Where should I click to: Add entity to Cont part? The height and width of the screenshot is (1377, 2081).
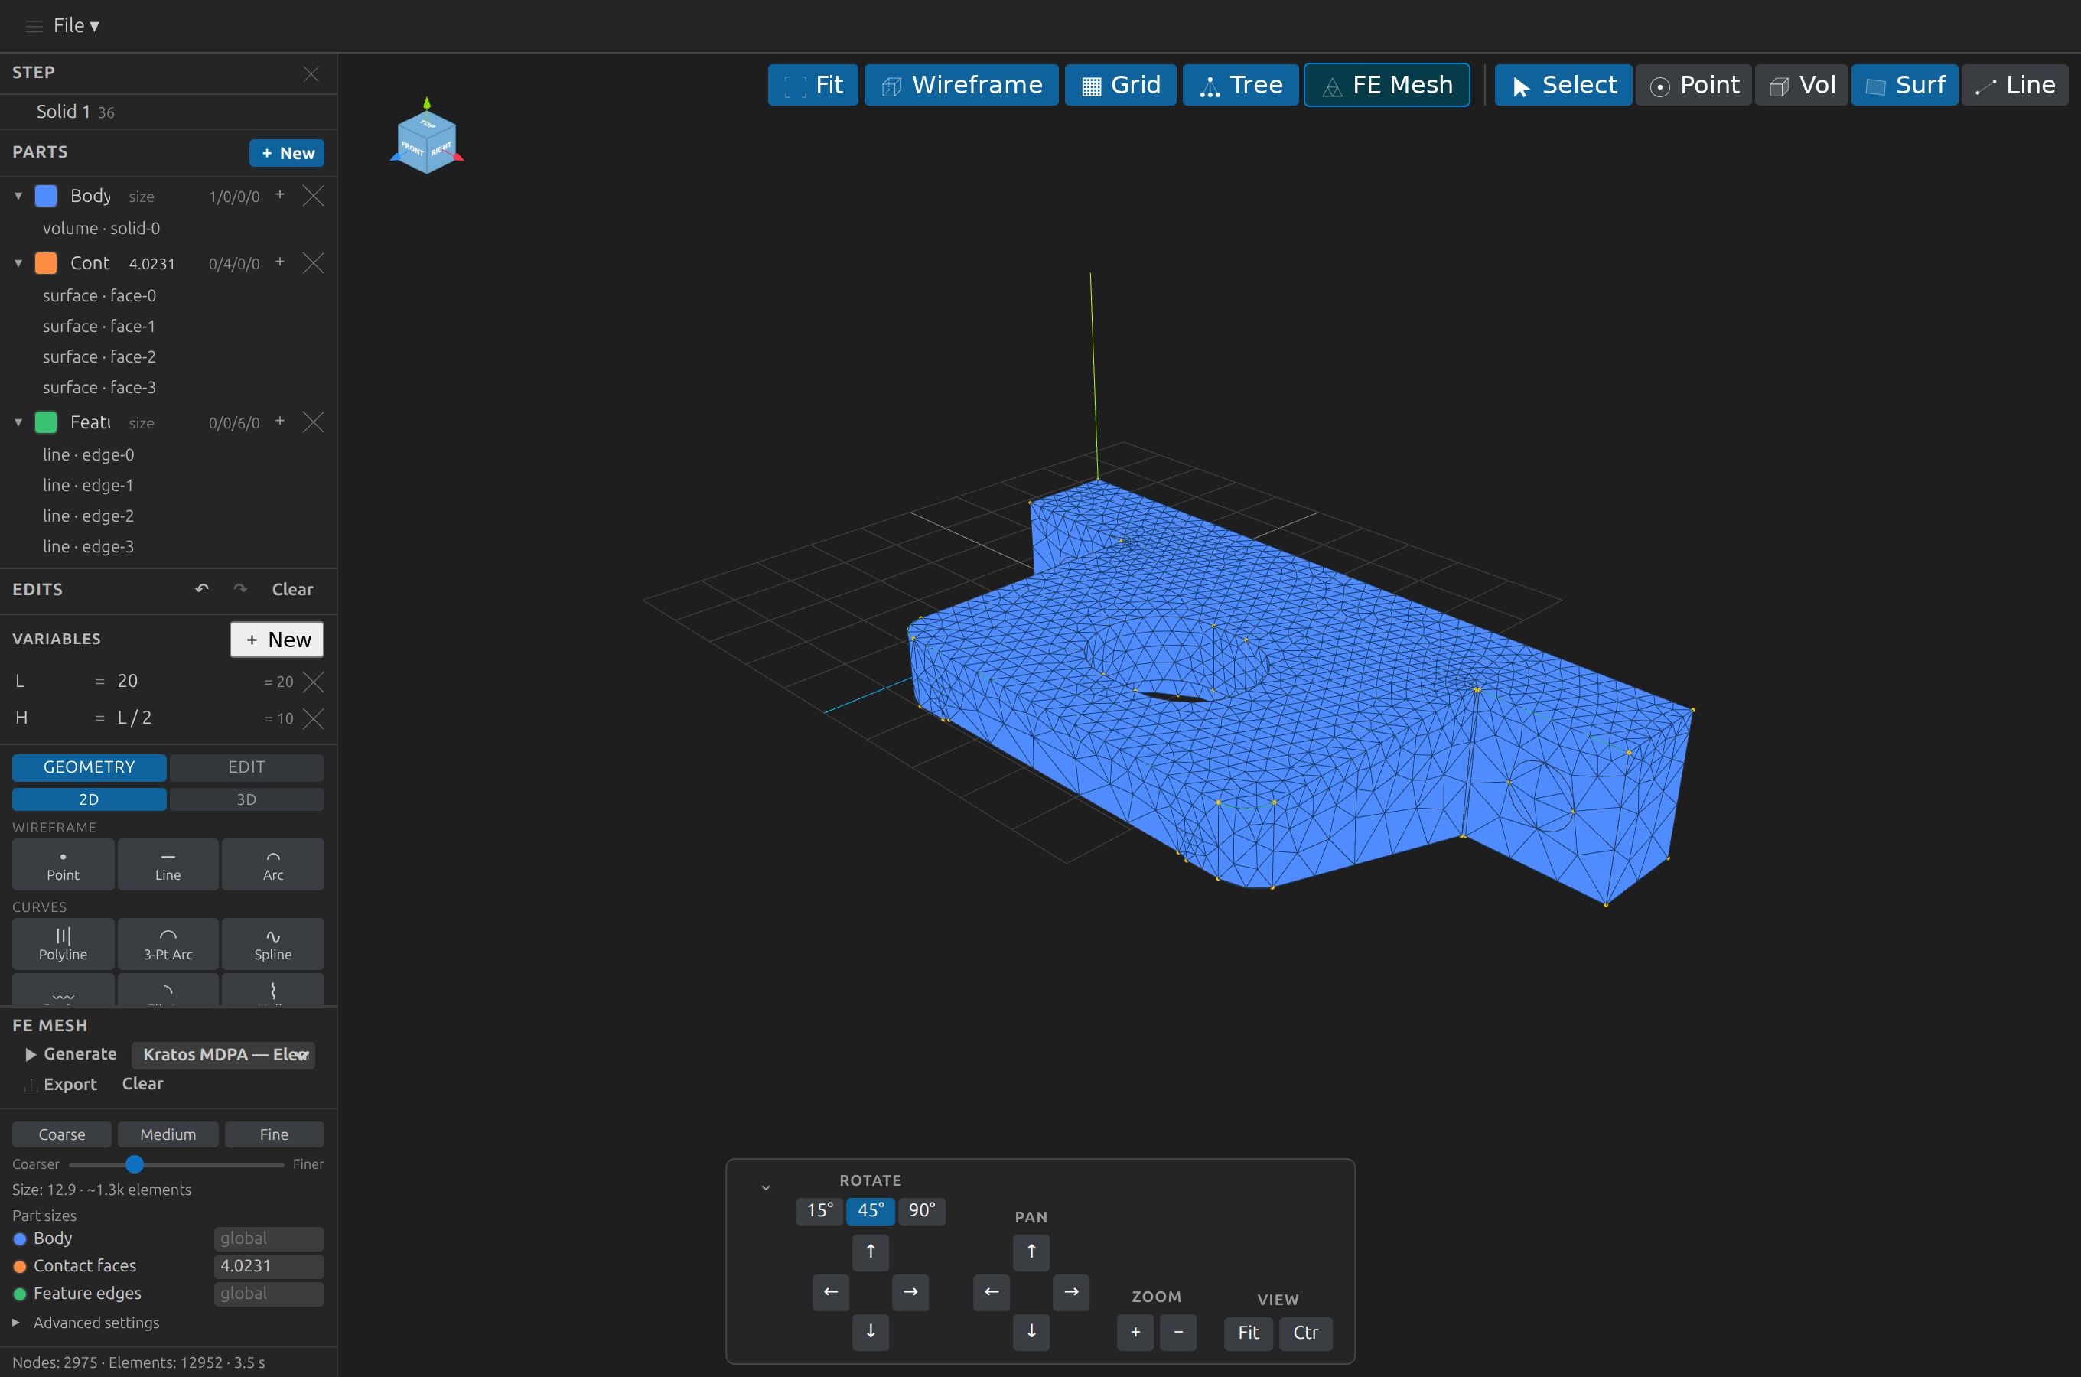click(280, 262)
